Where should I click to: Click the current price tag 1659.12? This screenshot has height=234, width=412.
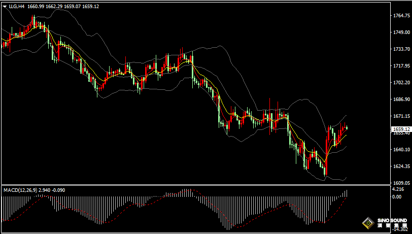tap(401, 129)
